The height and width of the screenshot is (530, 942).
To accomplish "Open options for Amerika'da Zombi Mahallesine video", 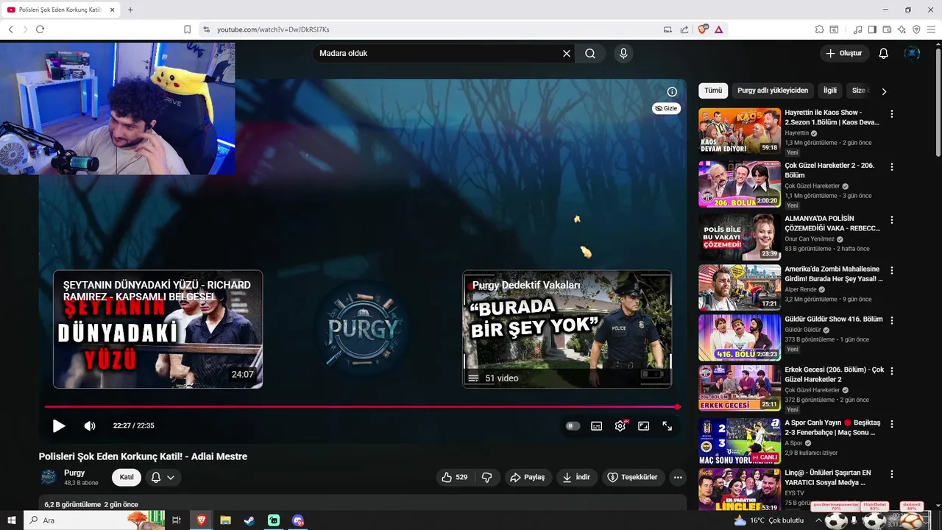I will coord(892,271).
